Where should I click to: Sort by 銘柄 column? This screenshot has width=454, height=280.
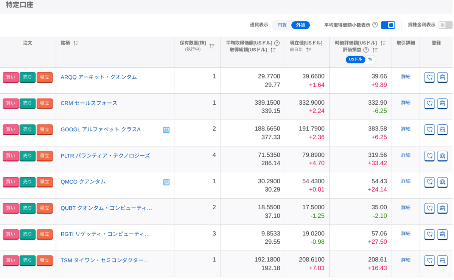point(76,43)
